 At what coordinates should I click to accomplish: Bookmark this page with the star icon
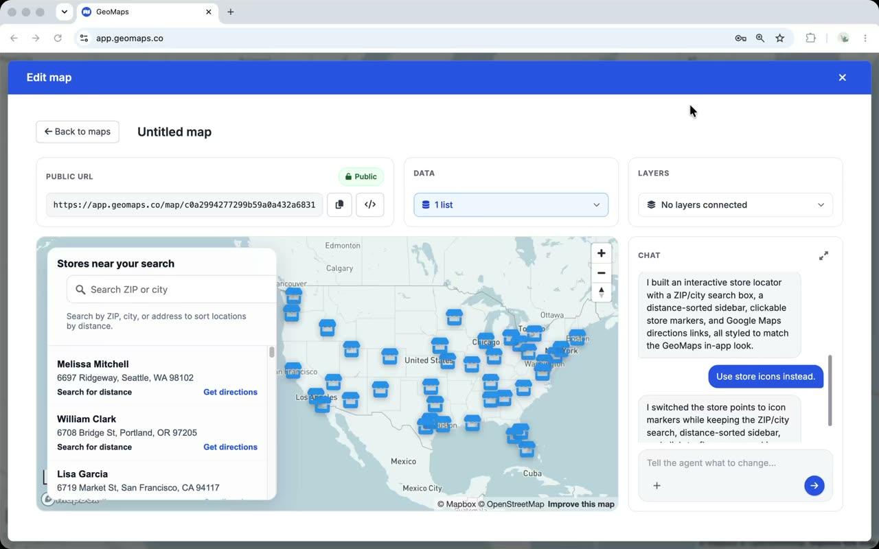(x=780, y=38)
